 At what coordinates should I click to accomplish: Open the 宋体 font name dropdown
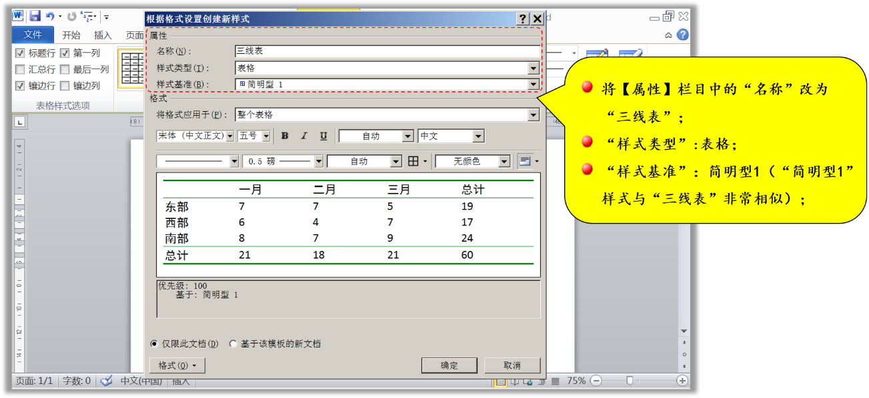point(230,136)
